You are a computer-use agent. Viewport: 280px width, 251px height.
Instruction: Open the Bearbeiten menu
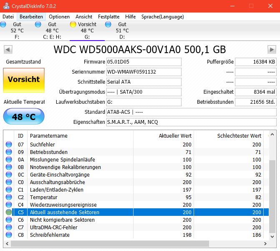point(31,17)
